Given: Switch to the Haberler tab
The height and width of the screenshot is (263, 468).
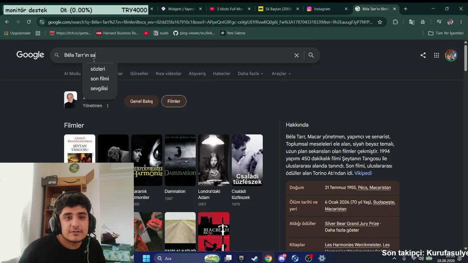Looking at the screenshot, I should coord(222,73).
